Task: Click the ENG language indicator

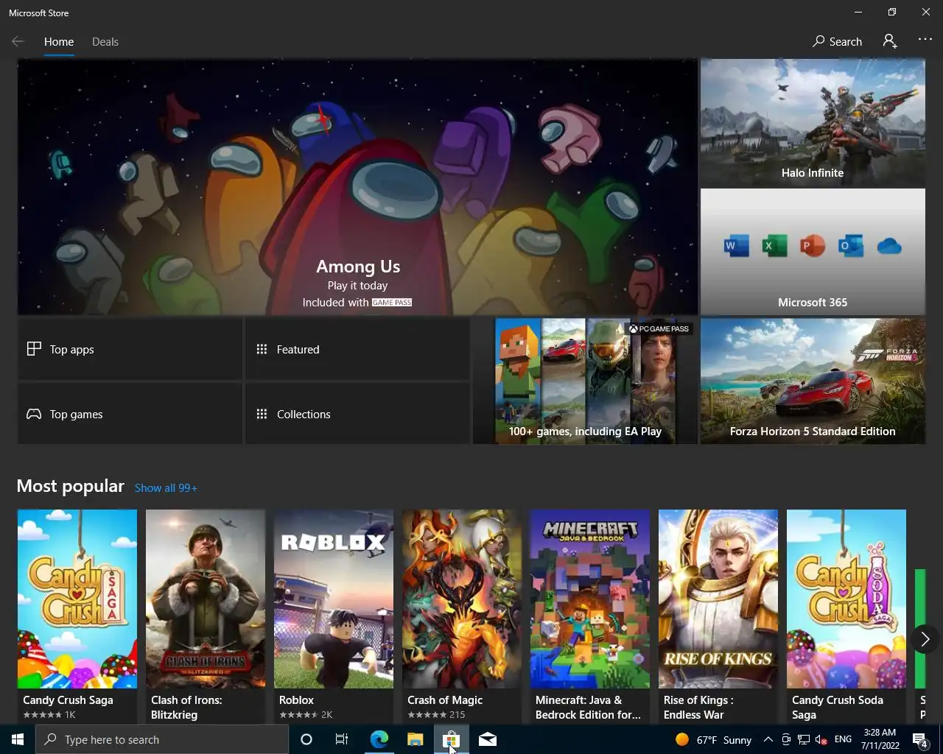Action: pos(844,739)
